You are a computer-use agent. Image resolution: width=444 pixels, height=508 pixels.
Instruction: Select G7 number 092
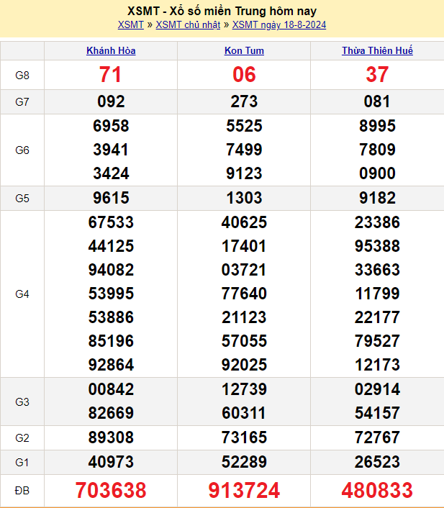point(111,101)
